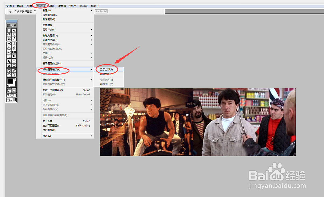The height and width of the screenshot is (197, 324).
Task: Expand 添加图层蒙版(K) submenu
Action: tap(65, 70)
